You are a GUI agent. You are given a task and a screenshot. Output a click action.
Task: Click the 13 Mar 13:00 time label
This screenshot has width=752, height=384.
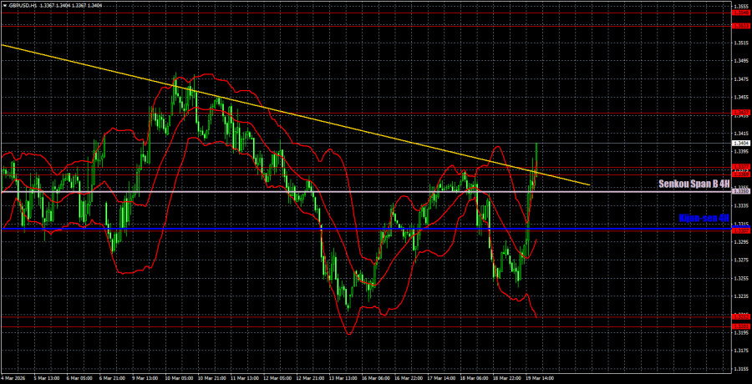click(342, 378)
